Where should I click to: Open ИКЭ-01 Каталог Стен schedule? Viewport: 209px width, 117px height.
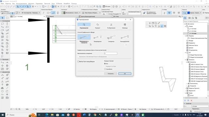tap(197, 64)
